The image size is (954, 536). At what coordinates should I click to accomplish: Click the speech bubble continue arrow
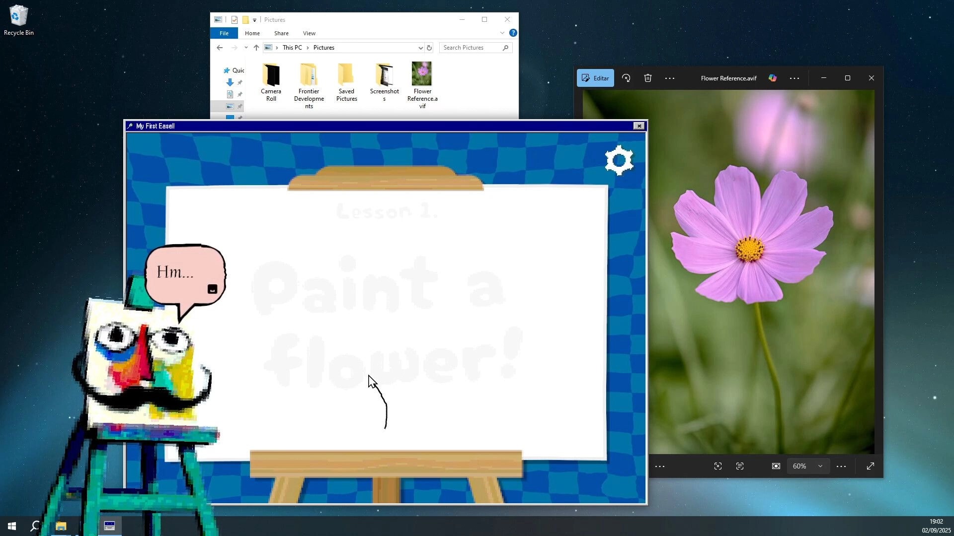pyautogui.click(x=213, y=288)
